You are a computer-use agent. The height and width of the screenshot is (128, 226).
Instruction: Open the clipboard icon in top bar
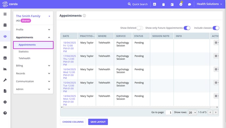(164, 5)
